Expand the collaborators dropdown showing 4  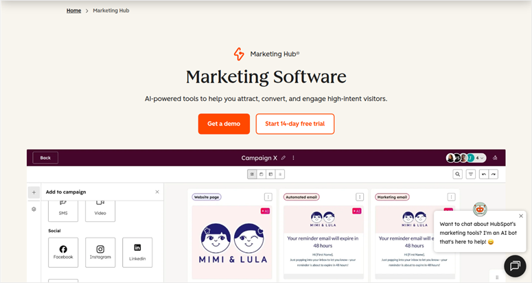(x=480, y=158)
